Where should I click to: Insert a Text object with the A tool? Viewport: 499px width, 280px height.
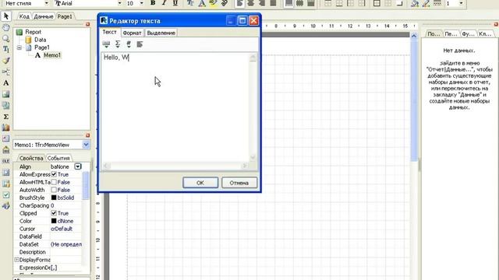point(5,83)
